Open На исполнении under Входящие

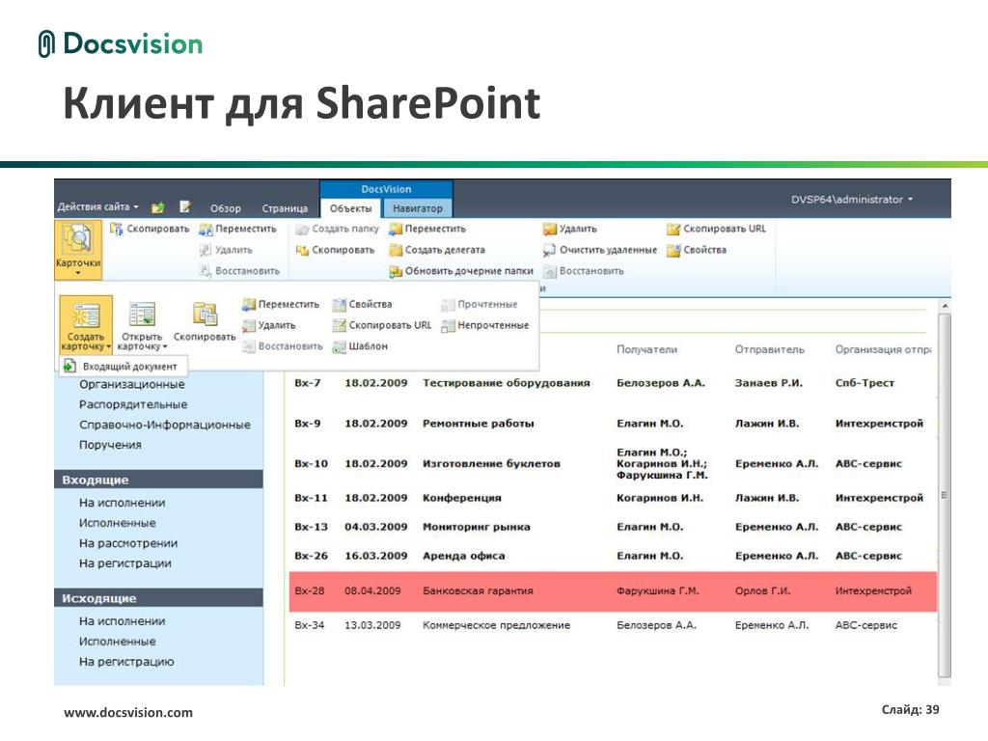[x=123, y=503]
